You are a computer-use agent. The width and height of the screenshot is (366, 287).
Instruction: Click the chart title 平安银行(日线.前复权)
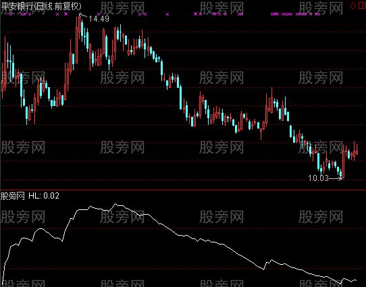click(41, 6)
